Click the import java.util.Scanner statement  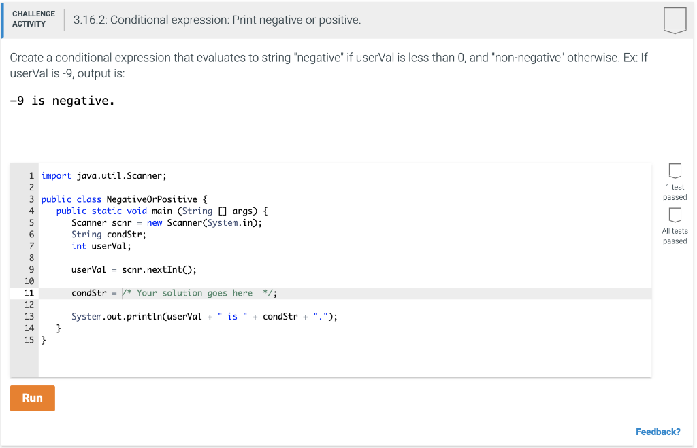click(x=102, y=175)
